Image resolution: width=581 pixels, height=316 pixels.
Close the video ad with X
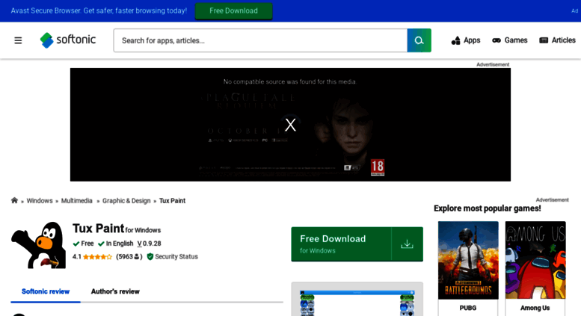point(290,125)
